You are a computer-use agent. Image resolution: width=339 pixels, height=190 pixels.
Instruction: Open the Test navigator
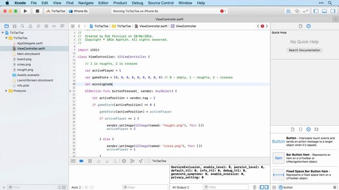pos(38,26)
